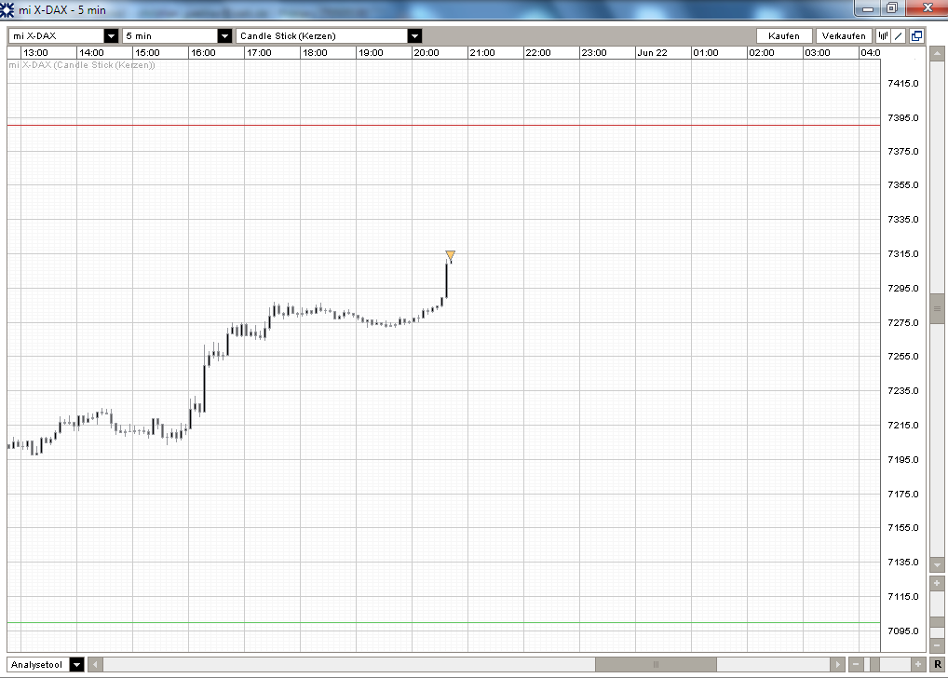Select the trend line drawing tool
Viewport: 948px width, 678px height.
point(899,35)
